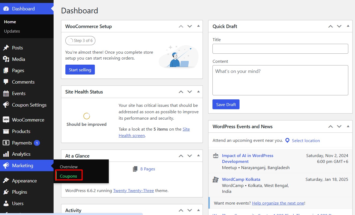Open the Site Health screen link
The height and width of the screenshot is (215, 355).
tap(154, 132)
